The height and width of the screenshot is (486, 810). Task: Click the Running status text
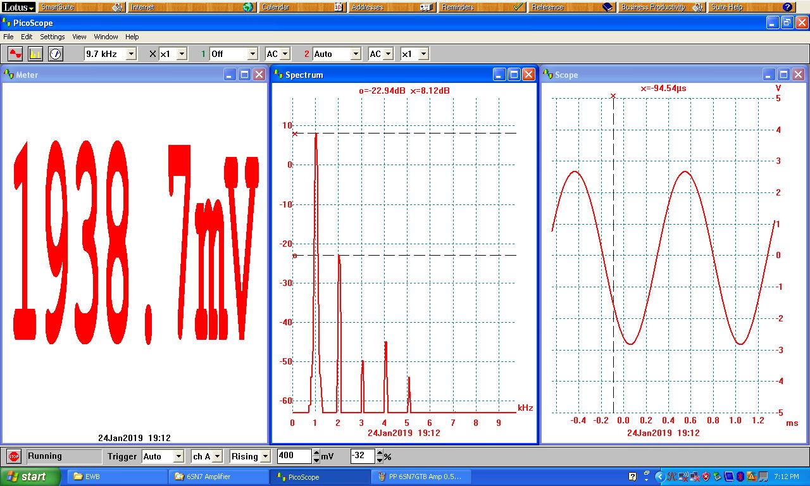[x=45, y=456]
